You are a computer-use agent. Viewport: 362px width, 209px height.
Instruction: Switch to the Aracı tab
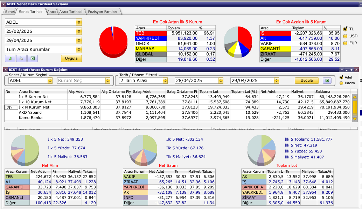point(51,12)
